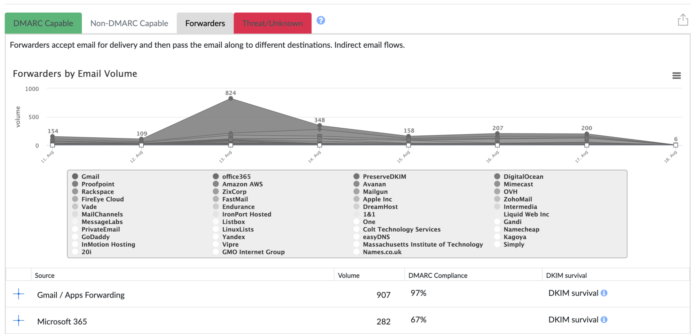The height and width of the screenshot is (334, 696).
Task: Toggle Rackspace series visibility
Action: pyautogui.click(x=93, y=192)
